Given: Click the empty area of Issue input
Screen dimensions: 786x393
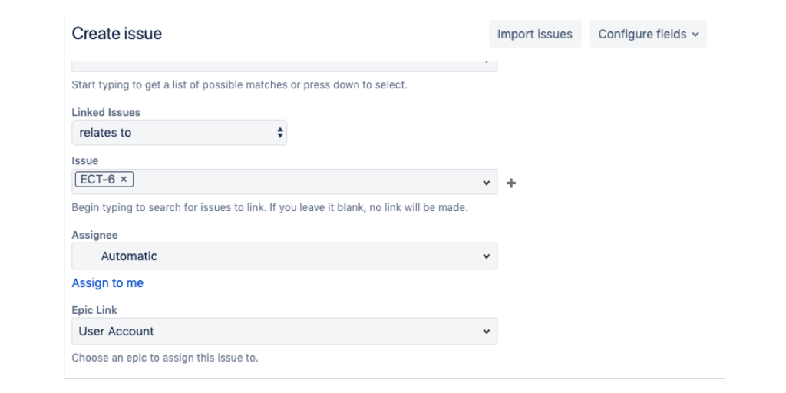Looking at the screenshot, I should point(307,182).
